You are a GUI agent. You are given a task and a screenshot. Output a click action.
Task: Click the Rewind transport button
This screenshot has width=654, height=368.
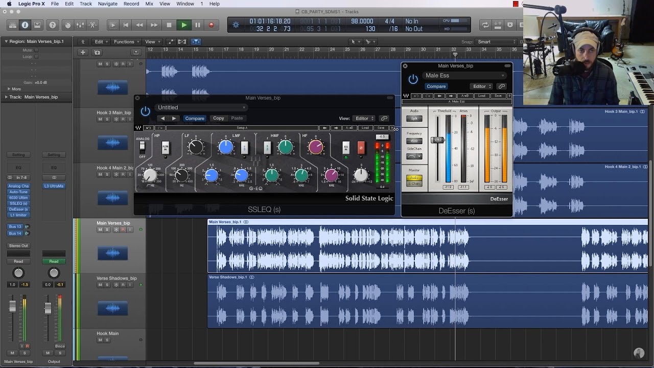(x=139, y=25)
